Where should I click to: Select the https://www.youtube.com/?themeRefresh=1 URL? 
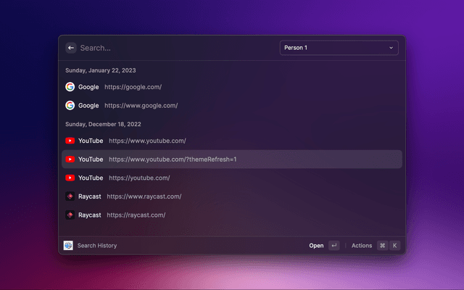(173, 159)
